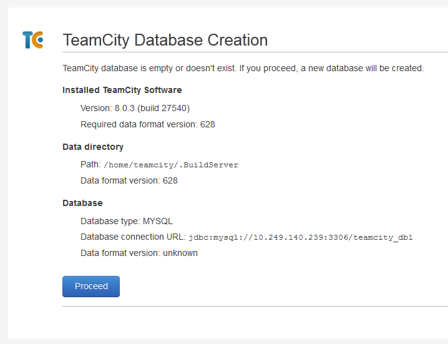Click the 'Database' section heading
Viewport: 448px width, 344px height.
[82, 203]
